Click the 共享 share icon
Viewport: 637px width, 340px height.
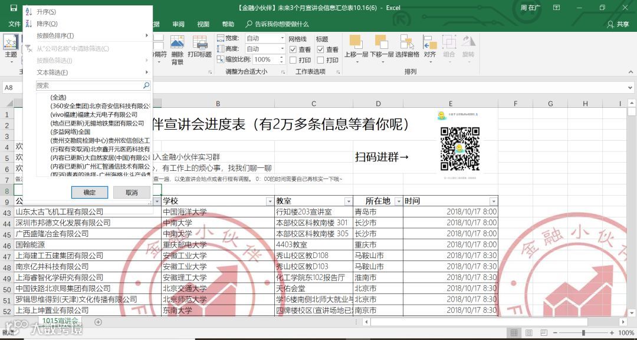(x=610, y=24)
